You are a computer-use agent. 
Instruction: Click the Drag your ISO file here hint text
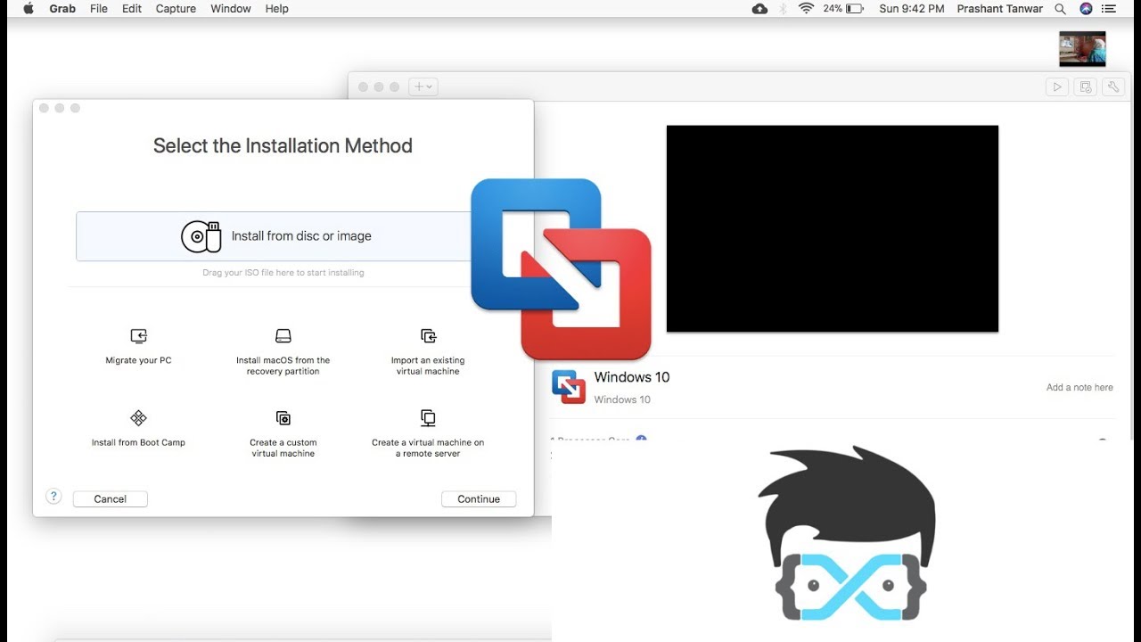[x=283, y=273]
